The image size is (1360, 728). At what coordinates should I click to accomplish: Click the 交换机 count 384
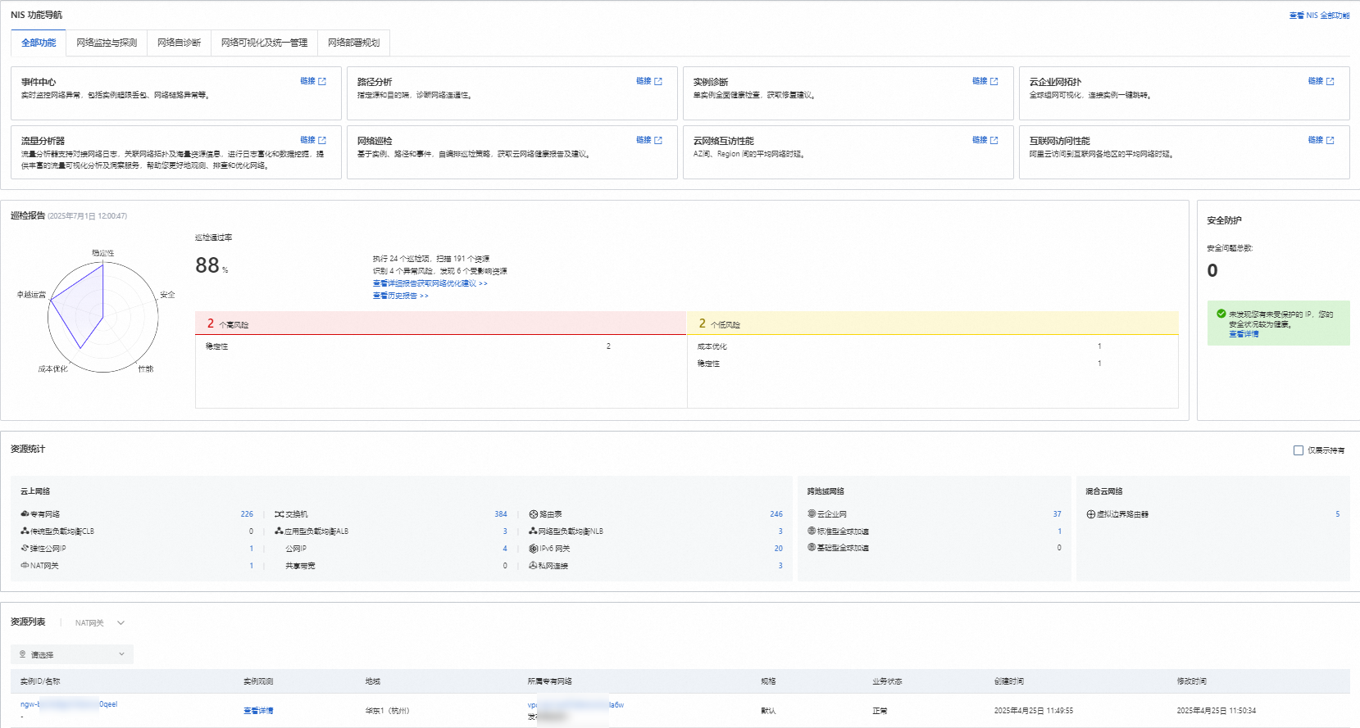(x=501, y=514)
